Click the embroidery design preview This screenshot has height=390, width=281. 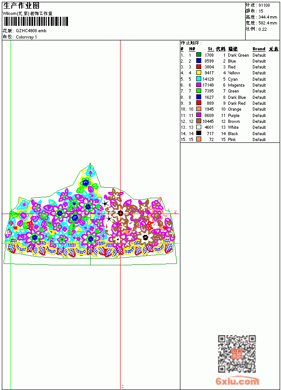90,214
